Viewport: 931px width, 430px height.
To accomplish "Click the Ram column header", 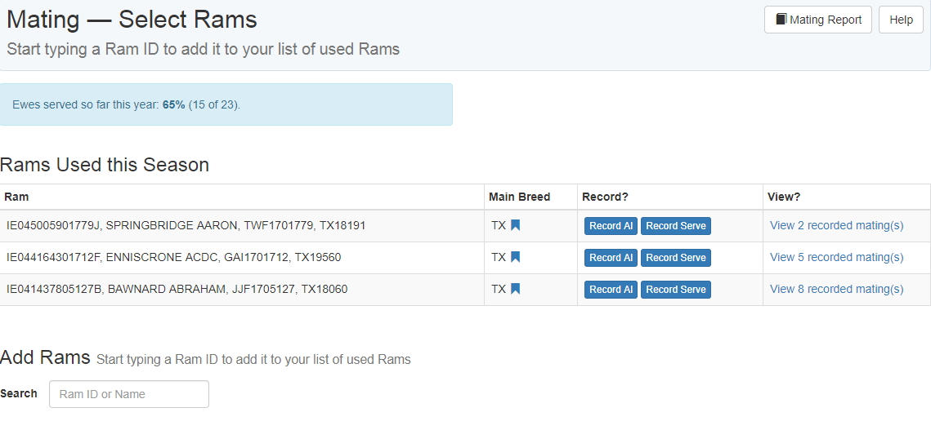I will tap(16, 197).
